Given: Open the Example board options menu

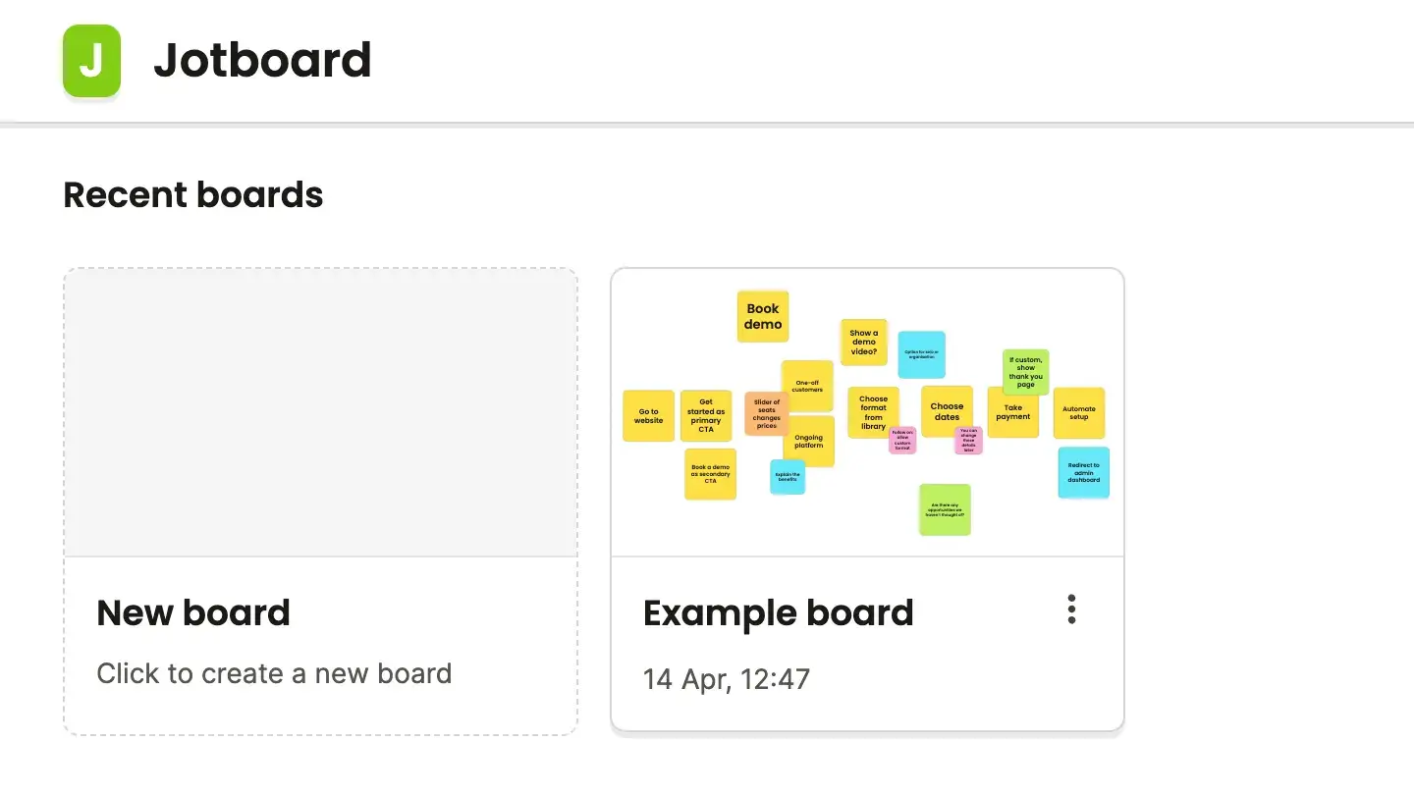Looking at the screenshot, I should click(1071, 609).
